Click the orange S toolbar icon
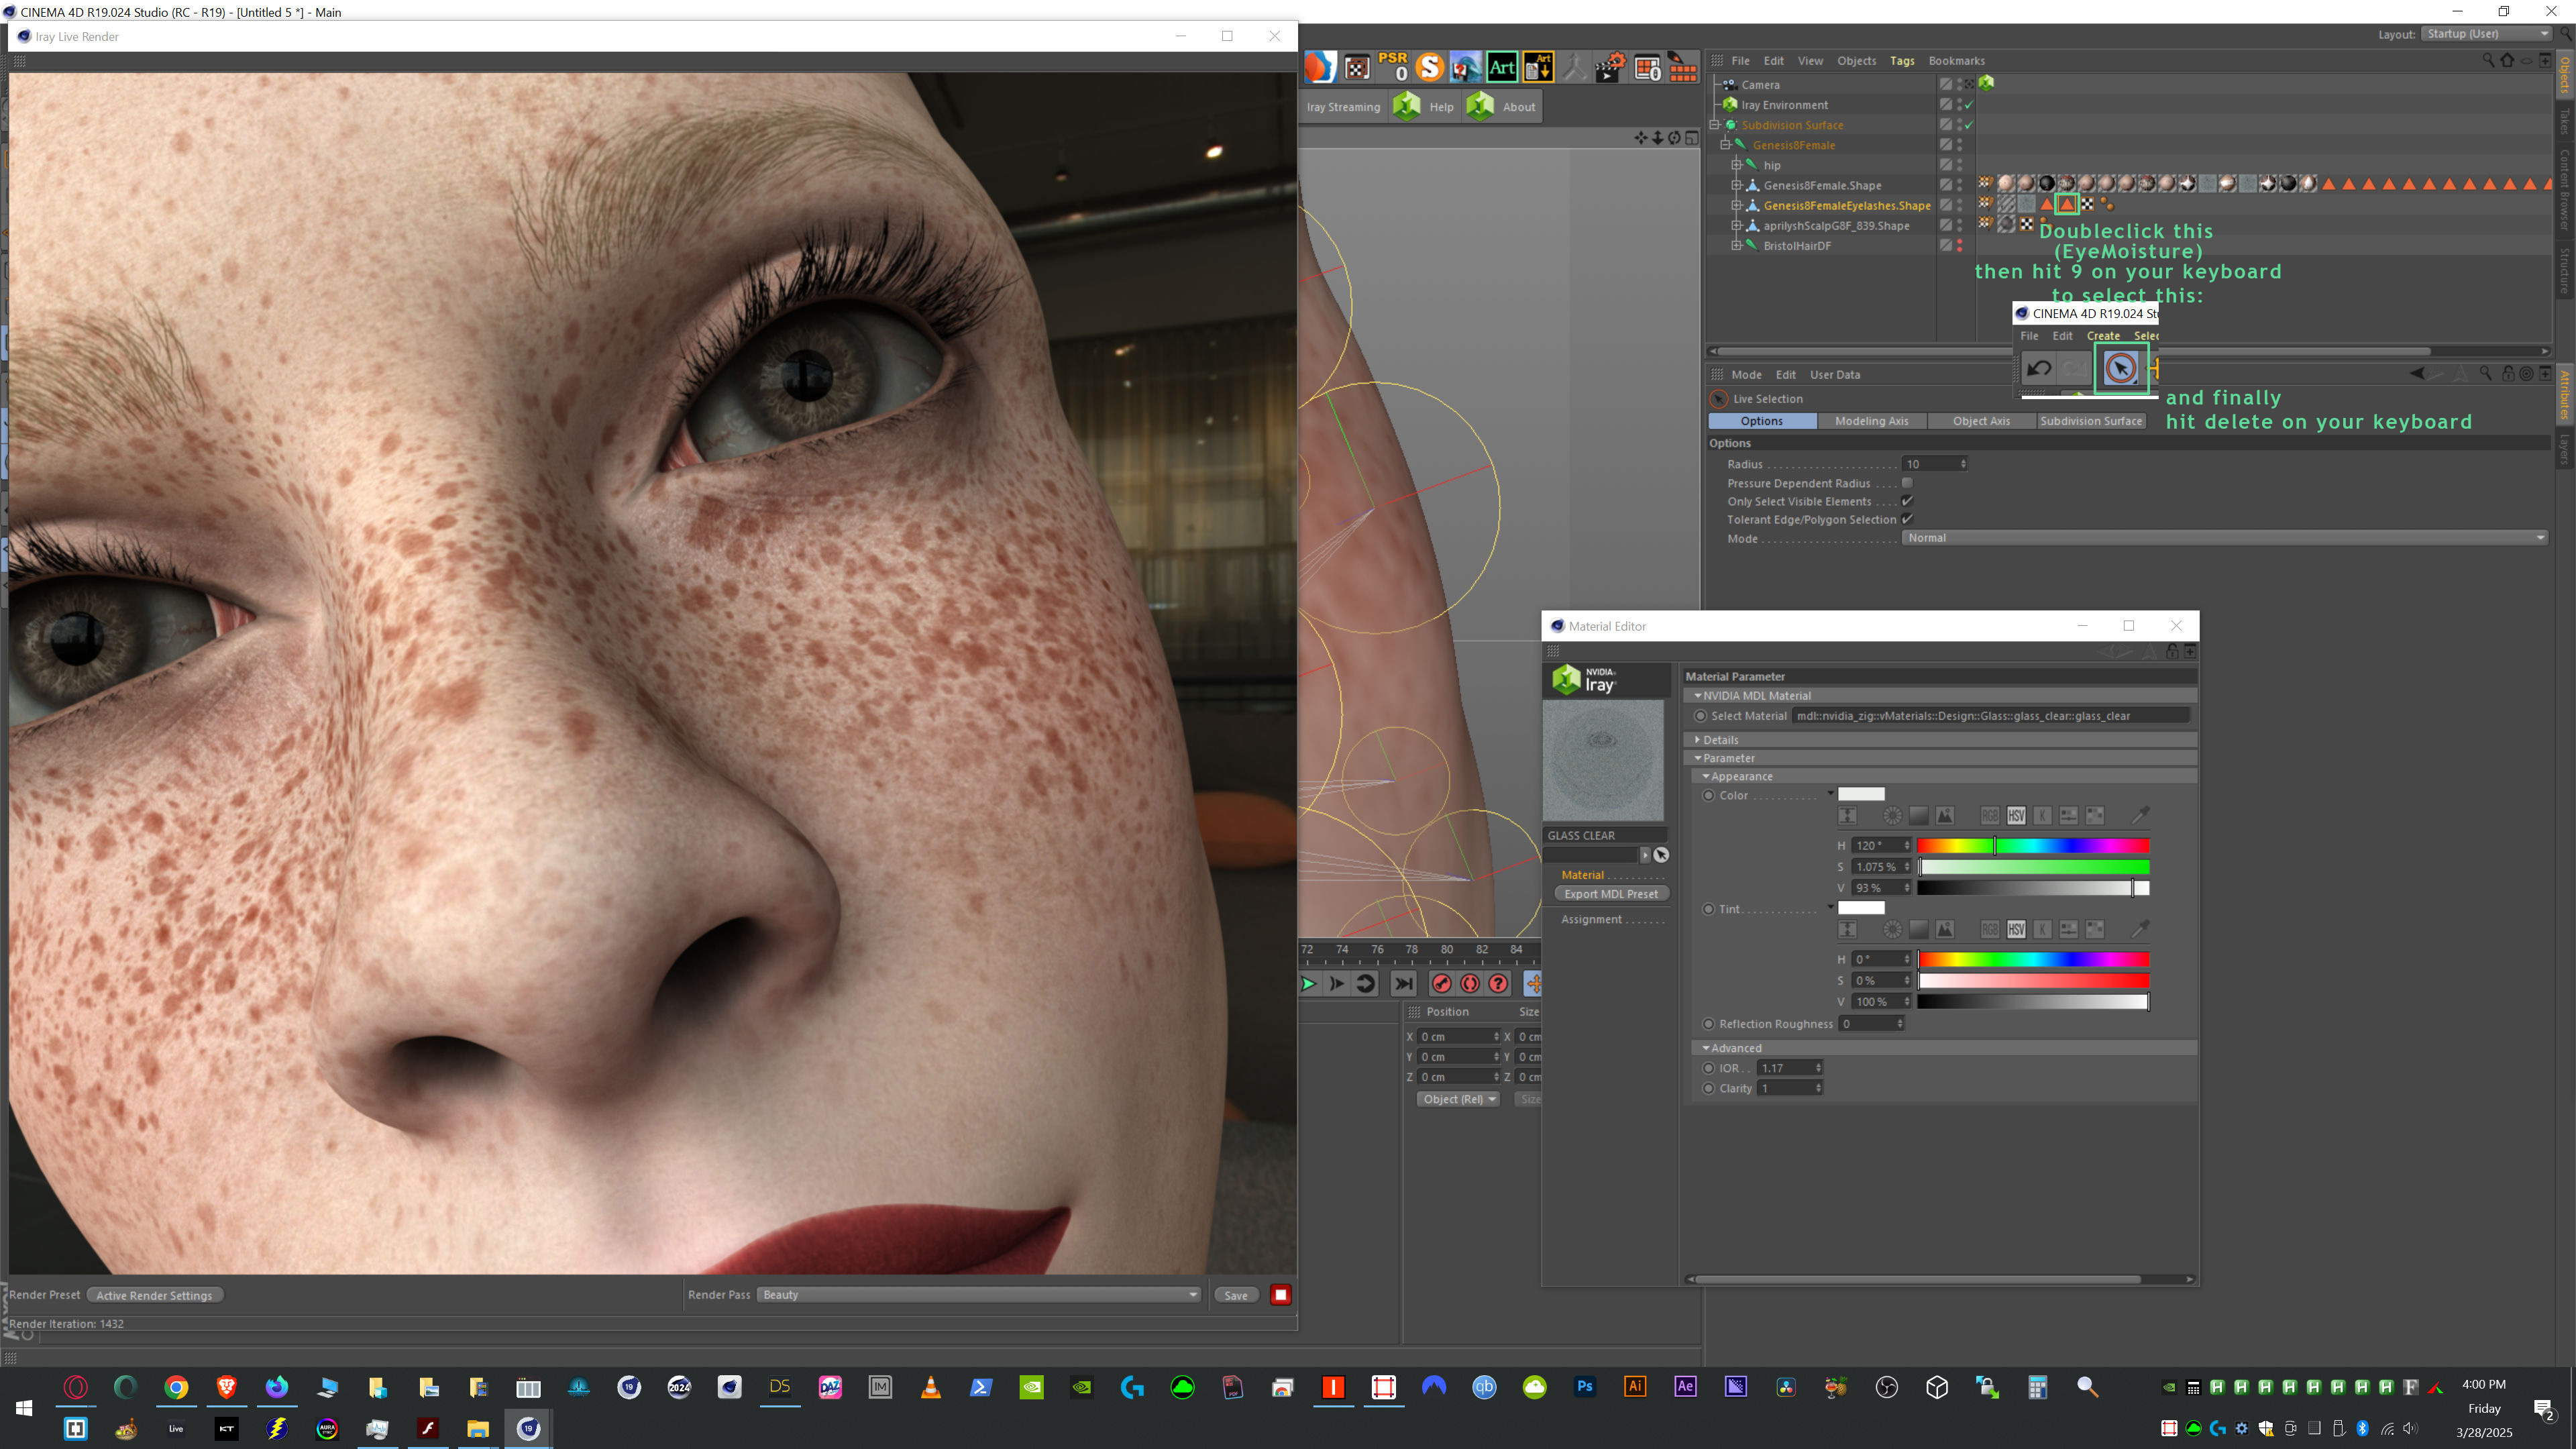2576x1449 pixels. (x=1430, y=67)
